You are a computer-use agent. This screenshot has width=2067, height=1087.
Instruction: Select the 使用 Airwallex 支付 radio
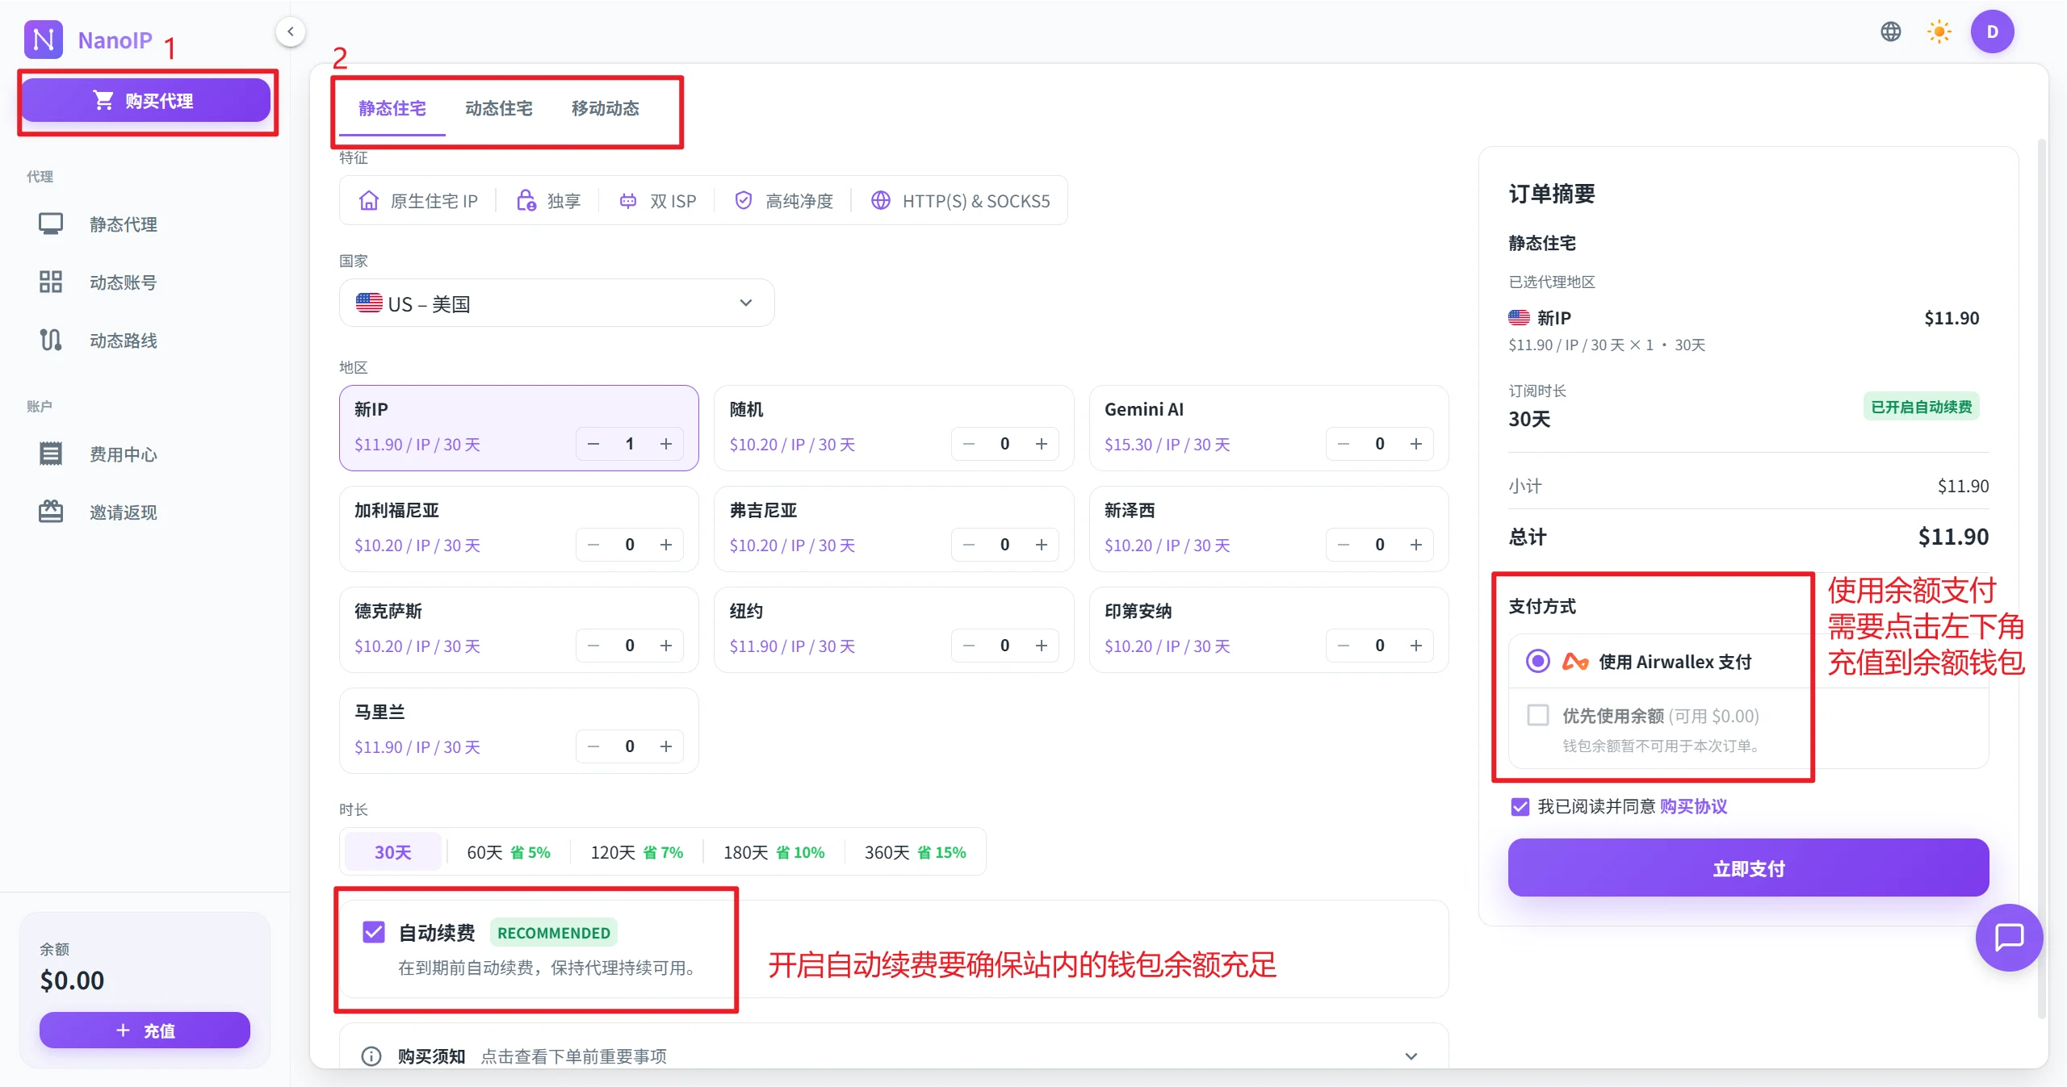pos(1537,662)
